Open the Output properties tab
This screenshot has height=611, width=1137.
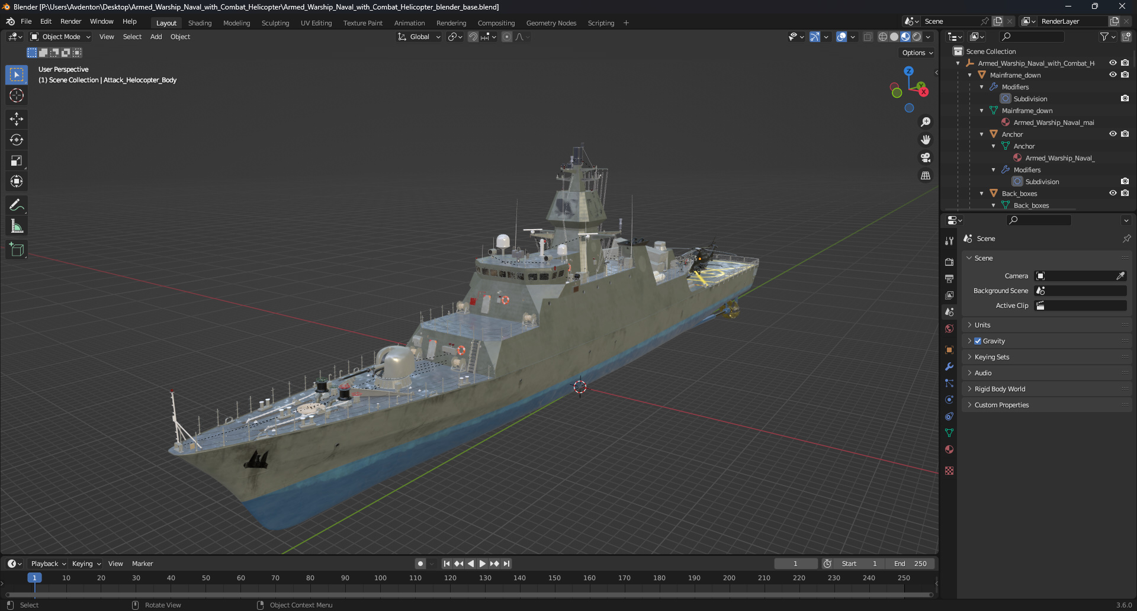[x=949, y=278]
